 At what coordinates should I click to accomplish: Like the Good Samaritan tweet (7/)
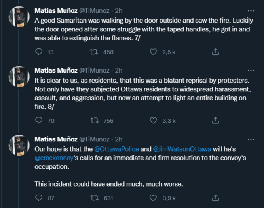[x=155, y=52]
